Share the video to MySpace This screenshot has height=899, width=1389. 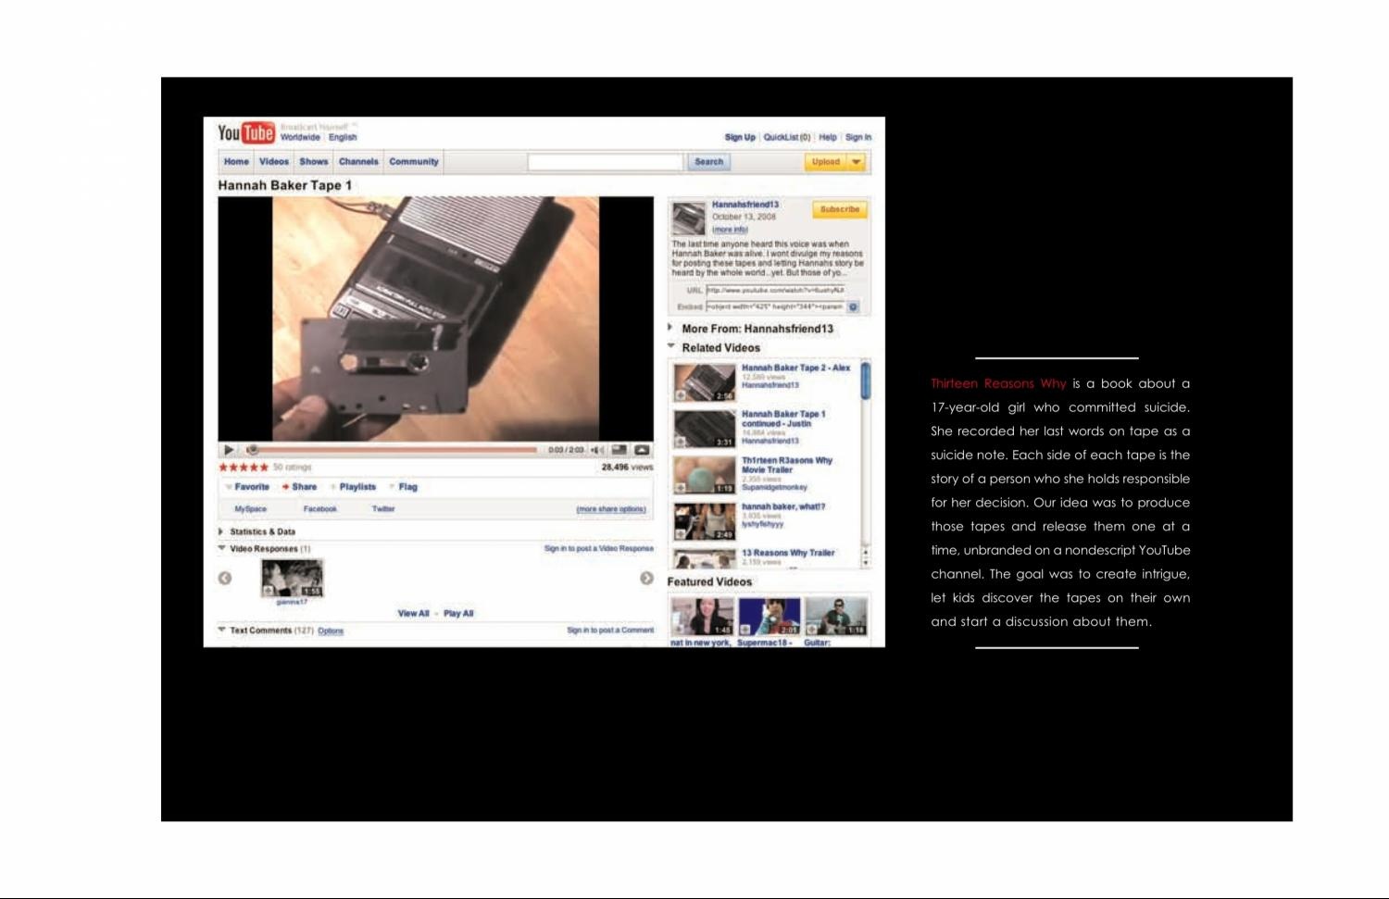click(x=250, y=509)
